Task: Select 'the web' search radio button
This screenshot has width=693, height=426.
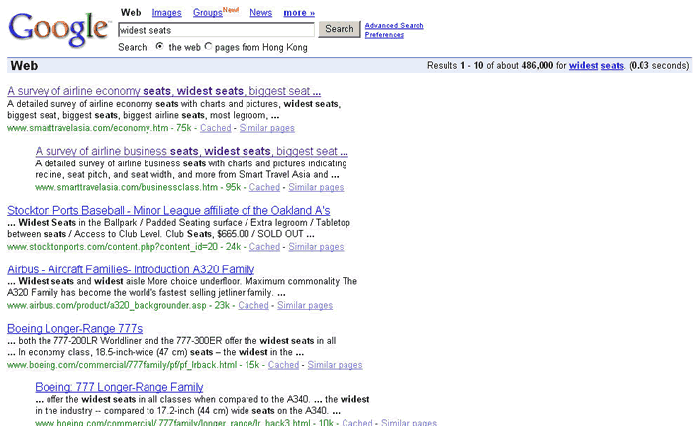Action: tap(159, 47)
